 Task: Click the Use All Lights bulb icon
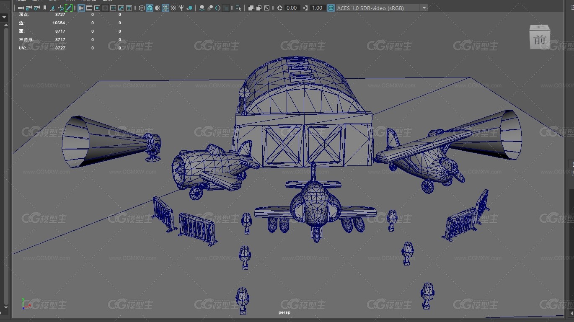181,8
